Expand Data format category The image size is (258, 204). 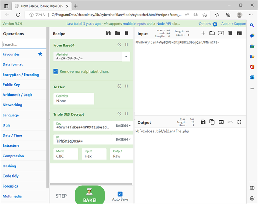click(23, 64)
